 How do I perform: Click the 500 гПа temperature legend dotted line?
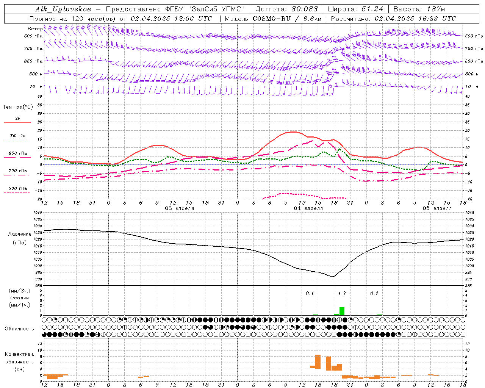tap(17, 192)
